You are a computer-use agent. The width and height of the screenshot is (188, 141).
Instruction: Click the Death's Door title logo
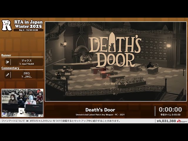click(x=115, y=50)
